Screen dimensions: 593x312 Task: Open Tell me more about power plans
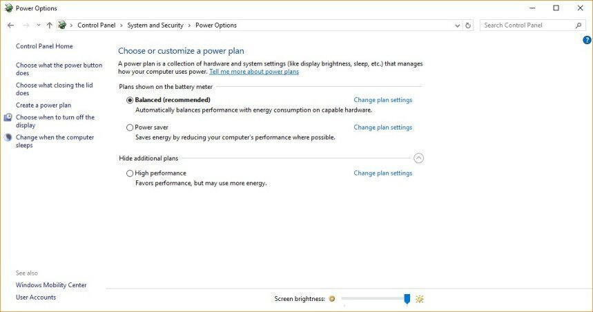(x=254, y=72)
